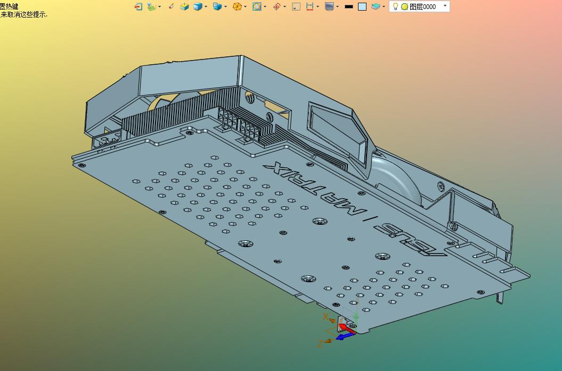
Task: Click the red X axis arrow on triad
Action: coord(346,329)
